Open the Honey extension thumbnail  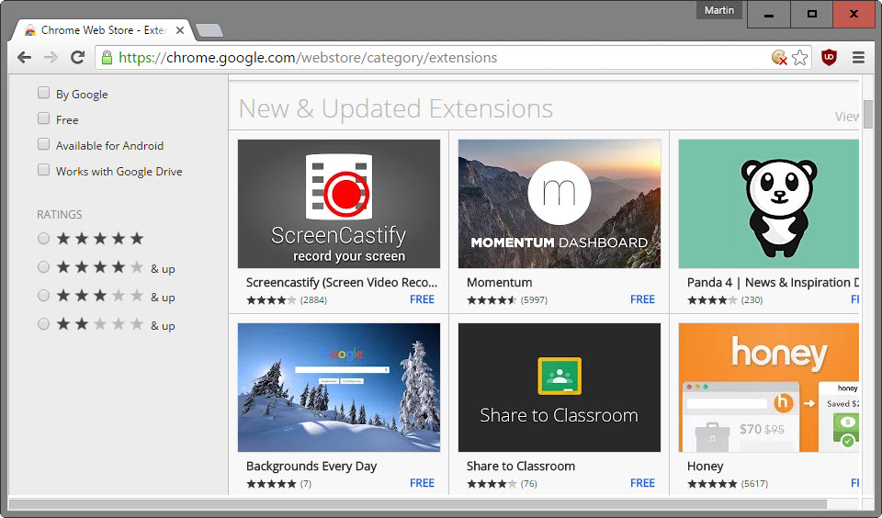pyautogui.click(x=768, y=388)
